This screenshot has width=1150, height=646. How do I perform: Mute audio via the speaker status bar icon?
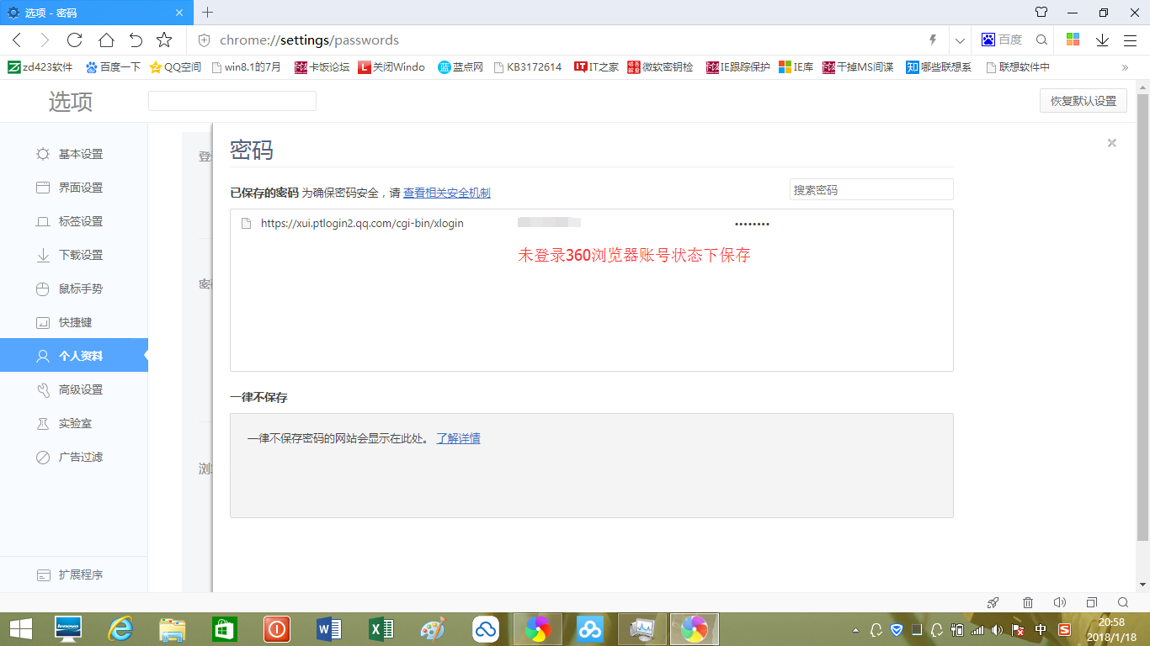(x=1061, y=603)
